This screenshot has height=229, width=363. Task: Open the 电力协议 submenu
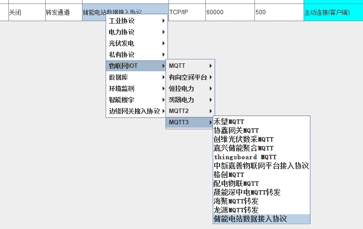(137, 32)
